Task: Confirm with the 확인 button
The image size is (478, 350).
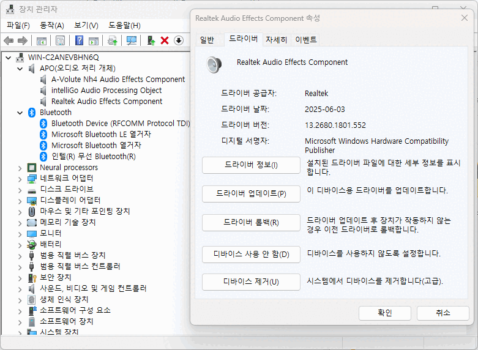Action: [385, 313]
